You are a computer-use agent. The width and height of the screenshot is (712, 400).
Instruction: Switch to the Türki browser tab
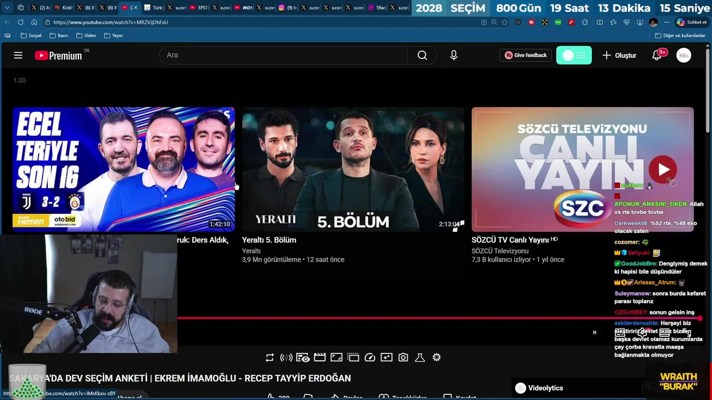pos(154,8)
